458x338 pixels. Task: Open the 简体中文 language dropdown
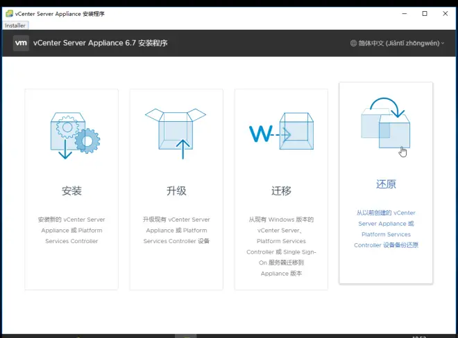[397, 43]
